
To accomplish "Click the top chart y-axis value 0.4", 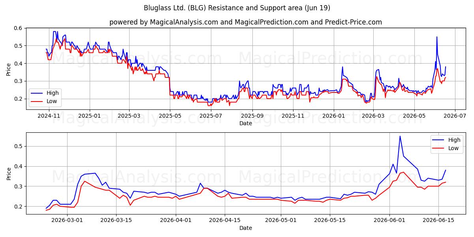I will pos(18,64).
